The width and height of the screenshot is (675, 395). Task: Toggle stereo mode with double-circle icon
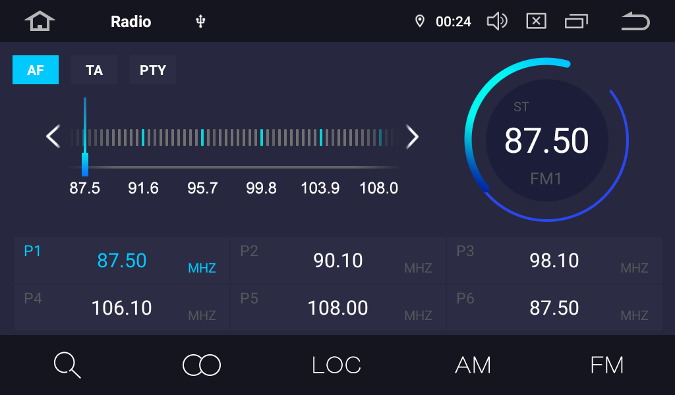click(x=202, y=365)
